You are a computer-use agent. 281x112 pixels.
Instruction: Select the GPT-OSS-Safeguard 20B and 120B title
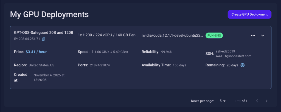(44, 33)
